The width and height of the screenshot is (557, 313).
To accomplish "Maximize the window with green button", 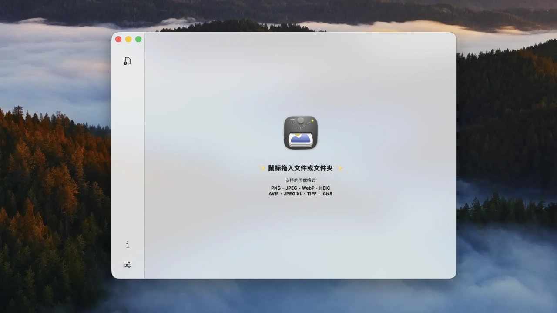I will [138, 39].
